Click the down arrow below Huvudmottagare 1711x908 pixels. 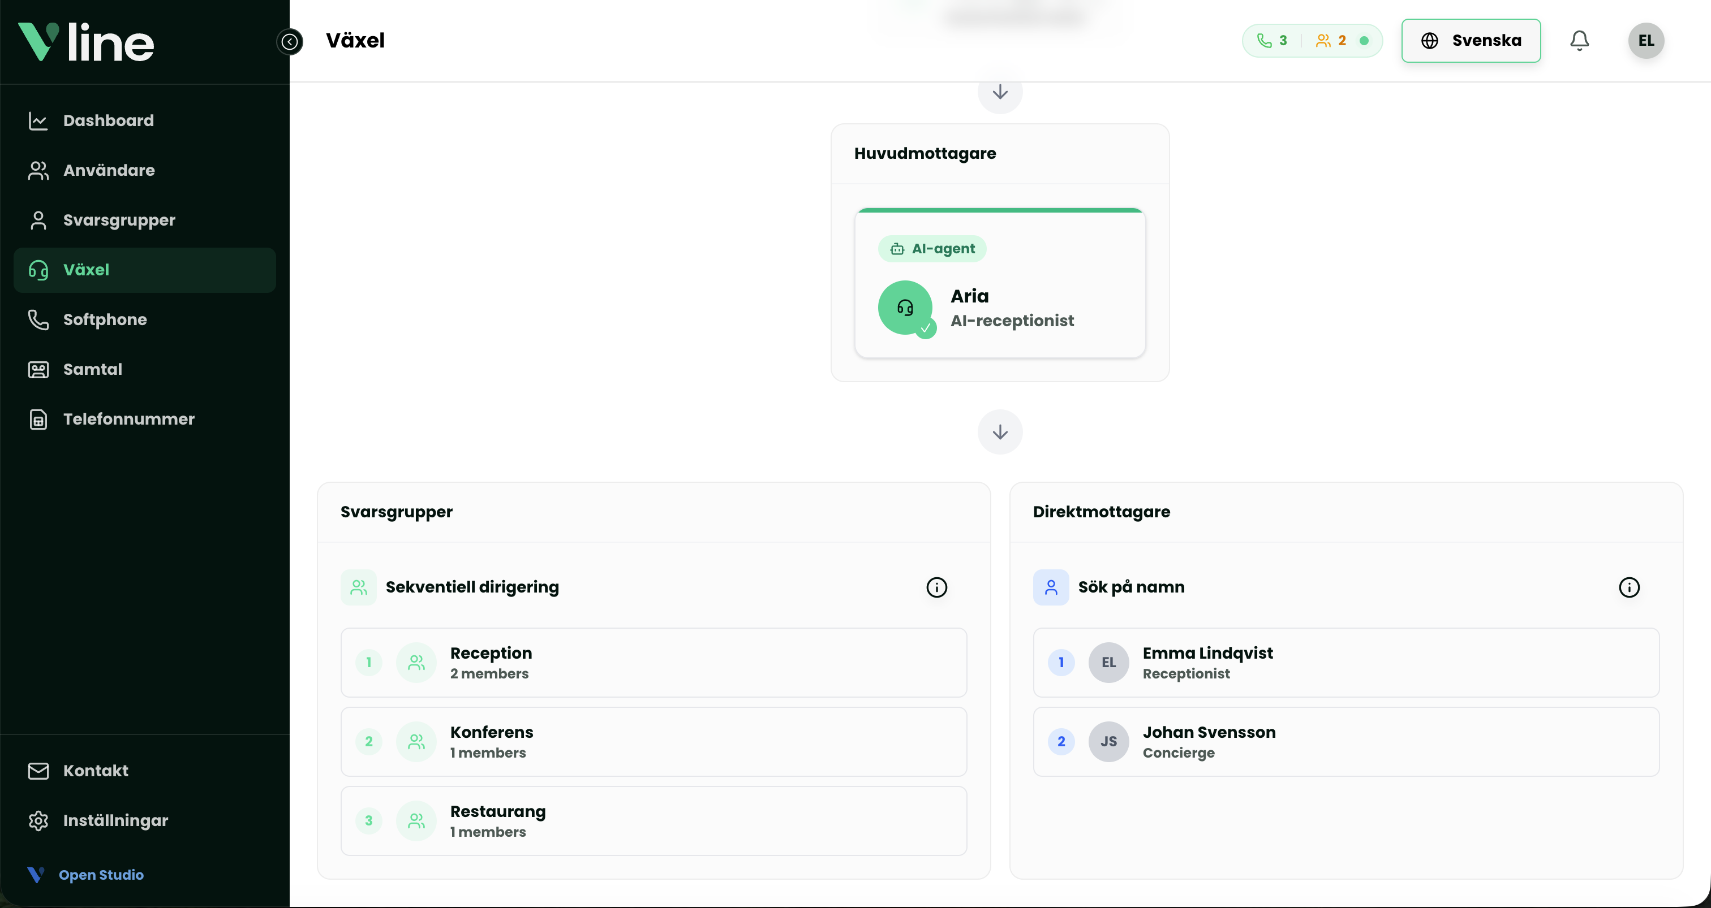1000,432
